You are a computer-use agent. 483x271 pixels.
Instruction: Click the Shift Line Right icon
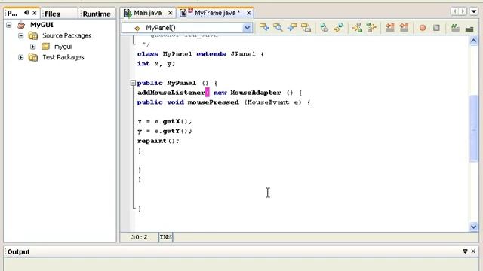(404, 28)
